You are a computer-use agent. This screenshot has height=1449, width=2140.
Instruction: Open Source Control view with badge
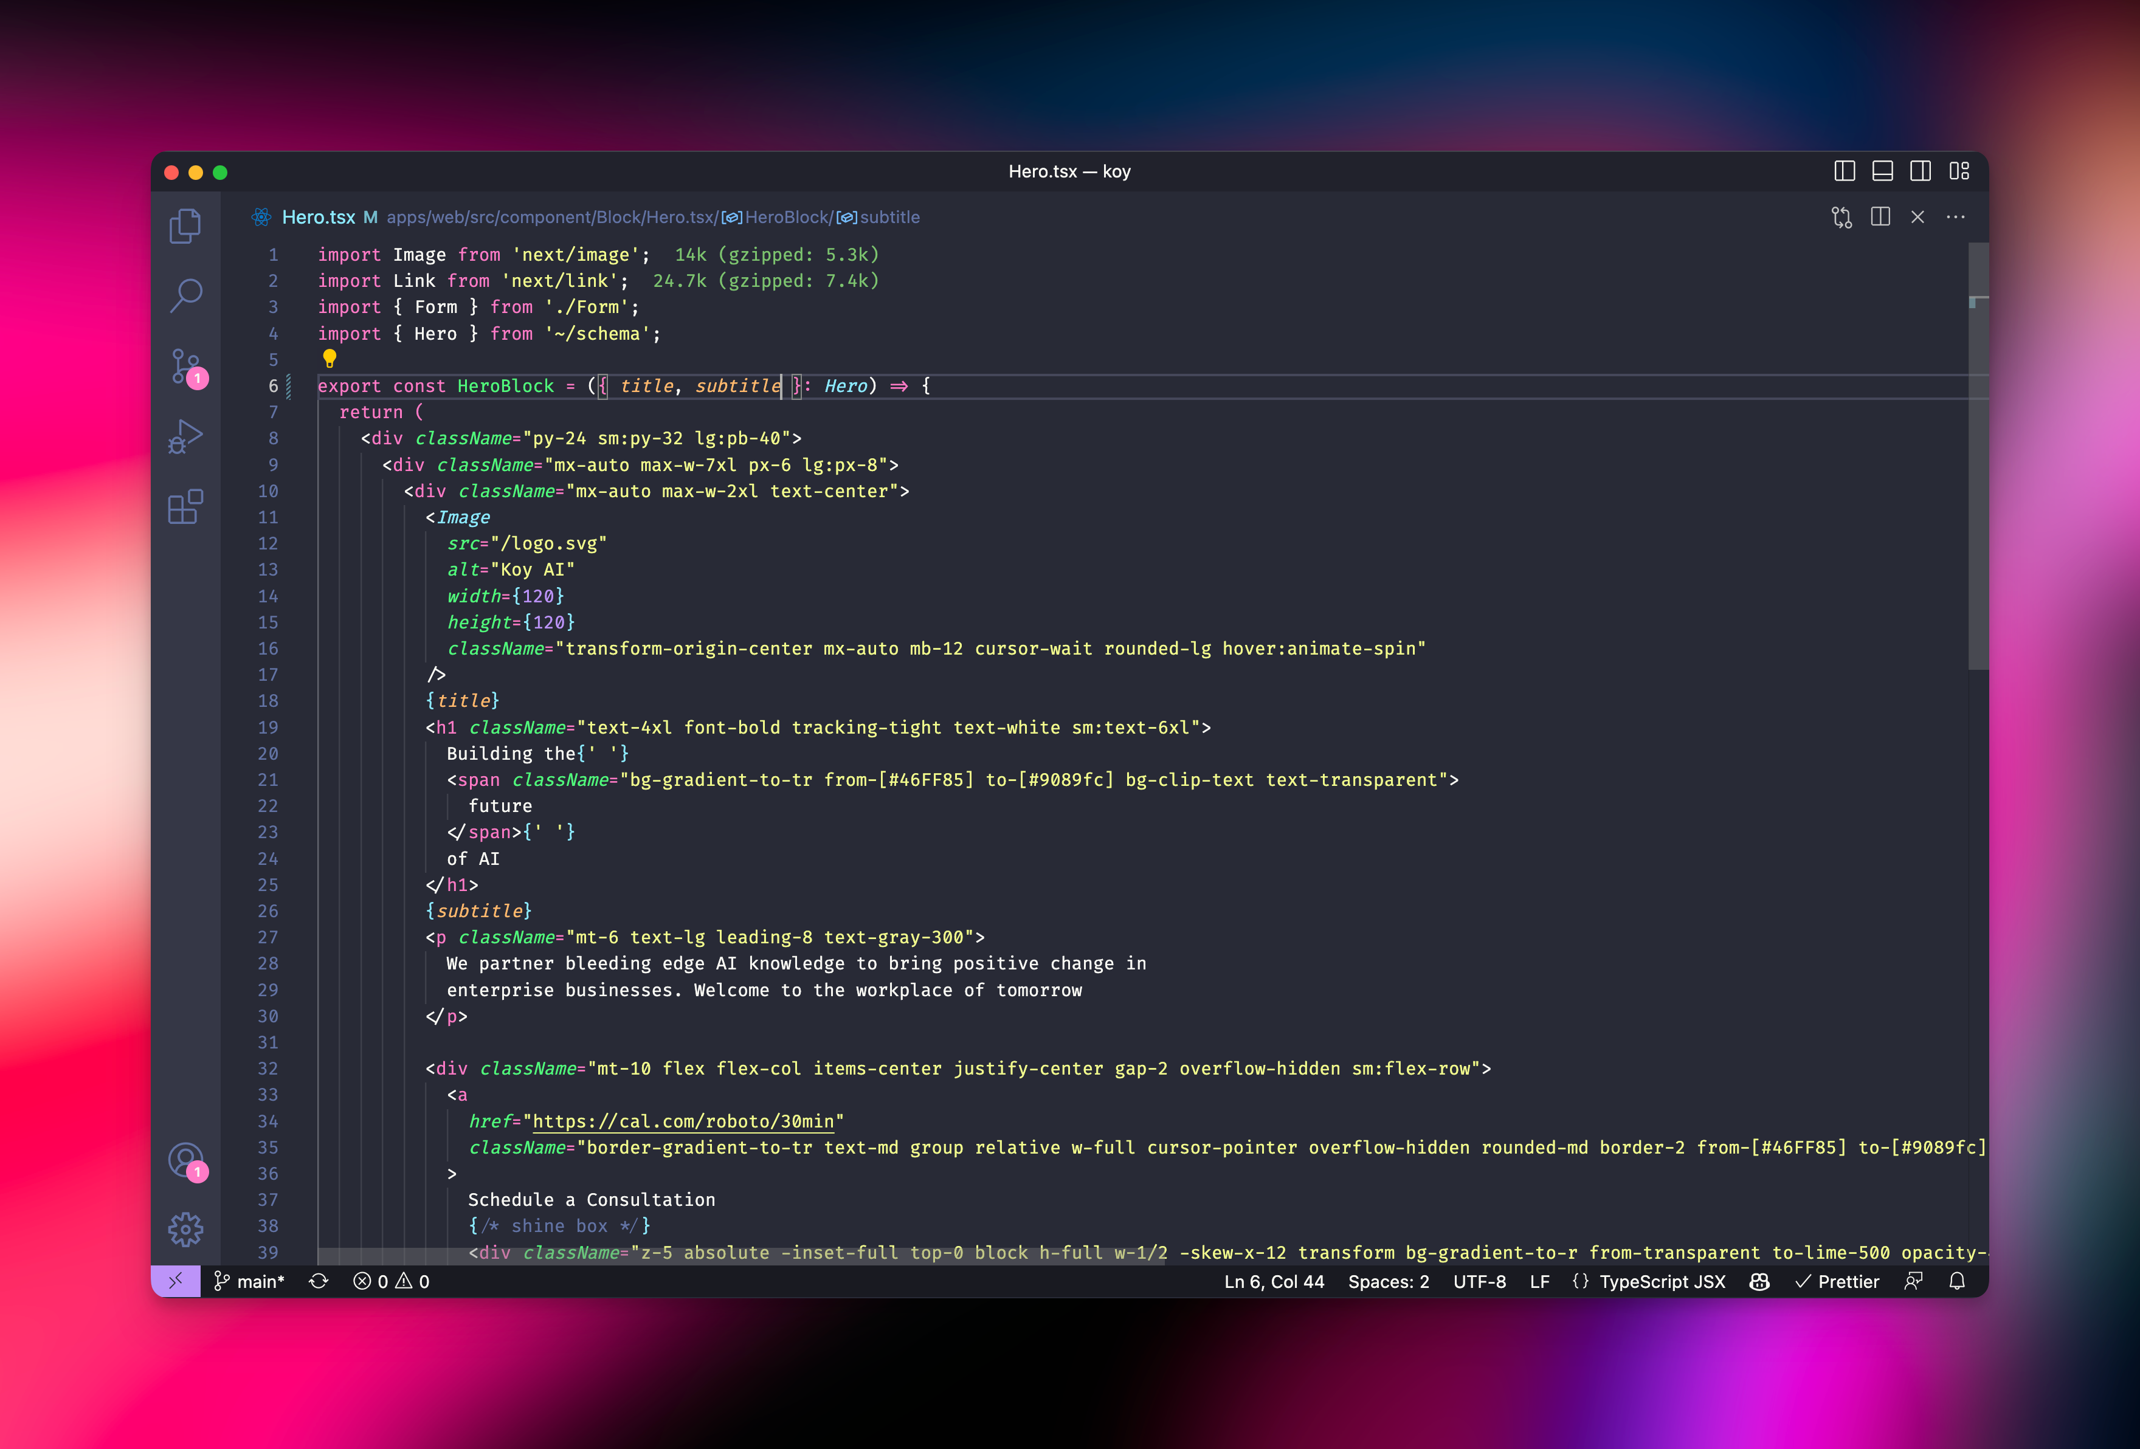[x=185, y=367]
